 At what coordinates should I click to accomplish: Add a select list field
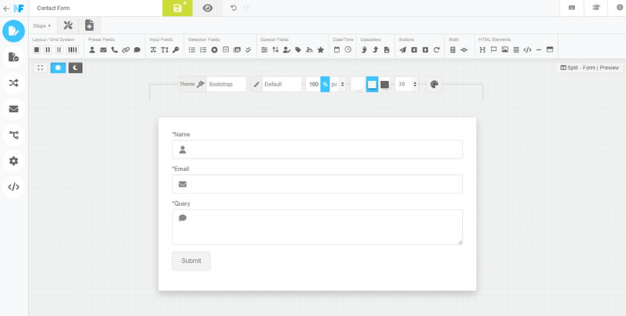point(192,50)
